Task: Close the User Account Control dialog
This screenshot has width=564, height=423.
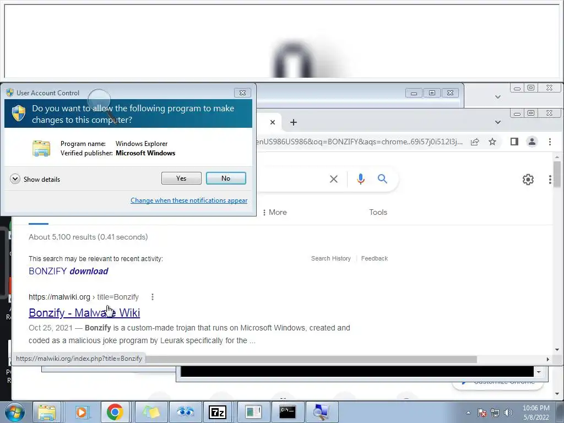Action: click(242, 93)
